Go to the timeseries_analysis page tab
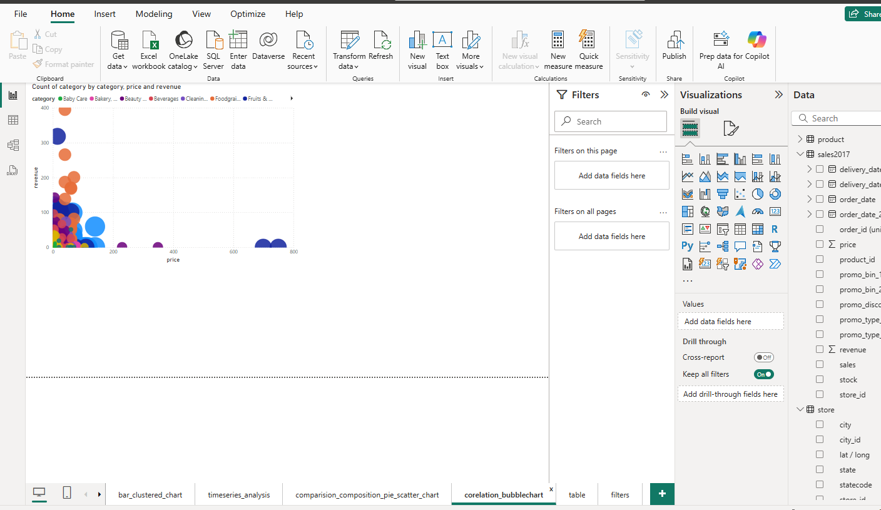Viewport: 881px width, 510px height. (x=239, y=494)
